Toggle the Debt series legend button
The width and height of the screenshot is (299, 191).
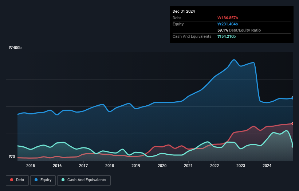[17, 180]
